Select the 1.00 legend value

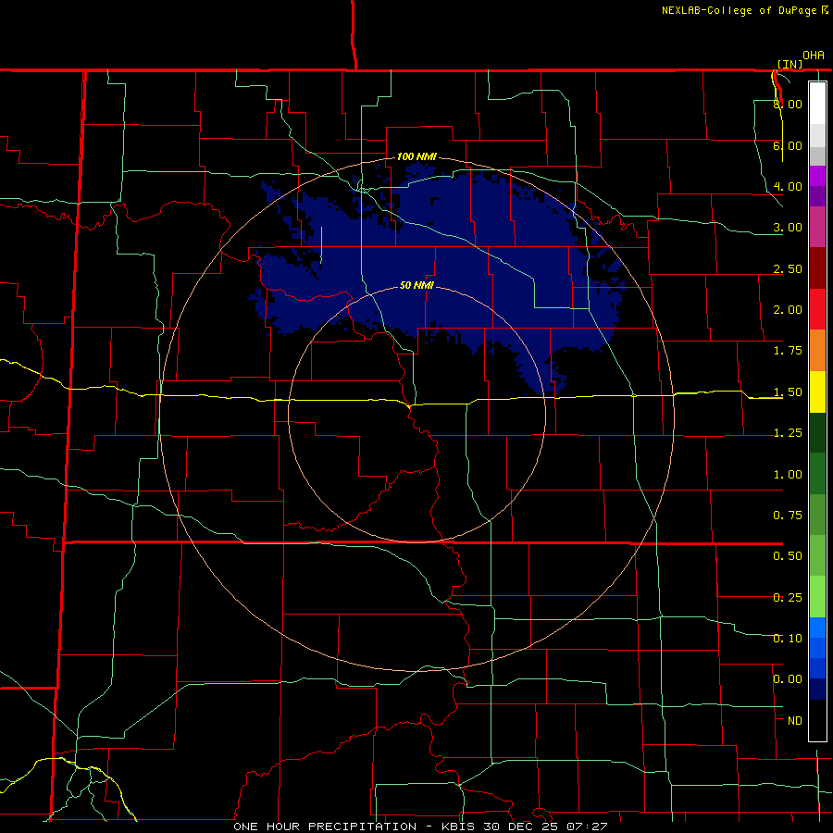(x=788, y=475)
